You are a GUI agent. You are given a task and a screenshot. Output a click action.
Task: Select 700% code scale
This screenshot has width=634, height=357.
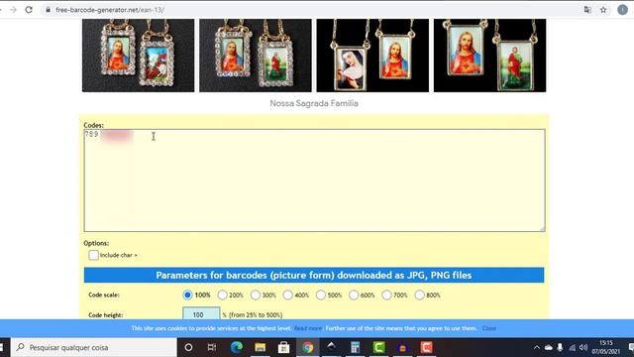(x=386, y=296)
